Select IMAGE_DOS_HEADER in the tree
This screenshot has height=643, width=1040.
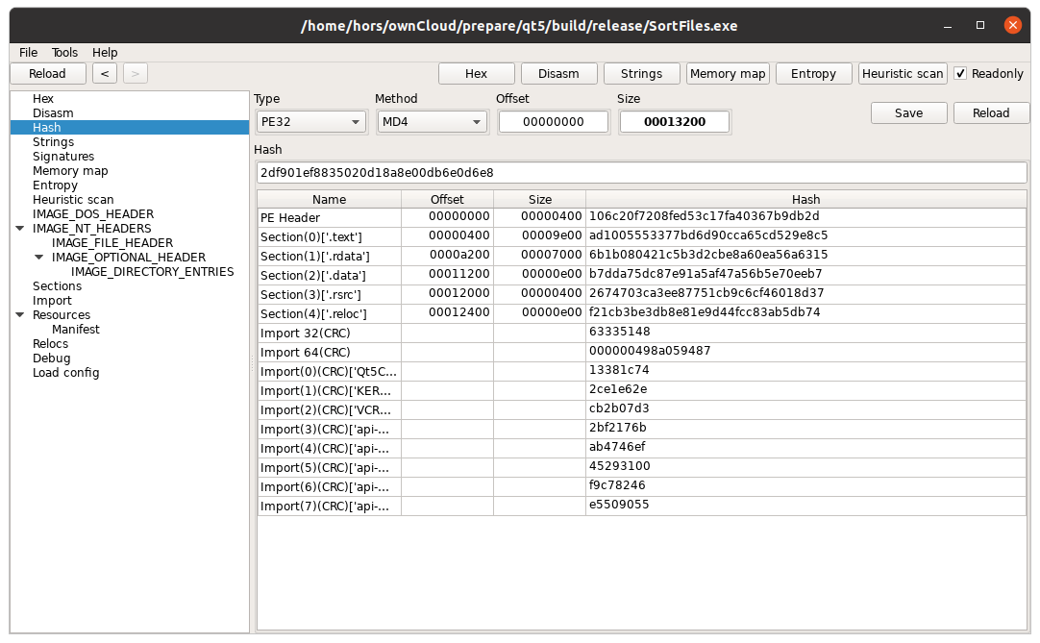coord(93,214)
